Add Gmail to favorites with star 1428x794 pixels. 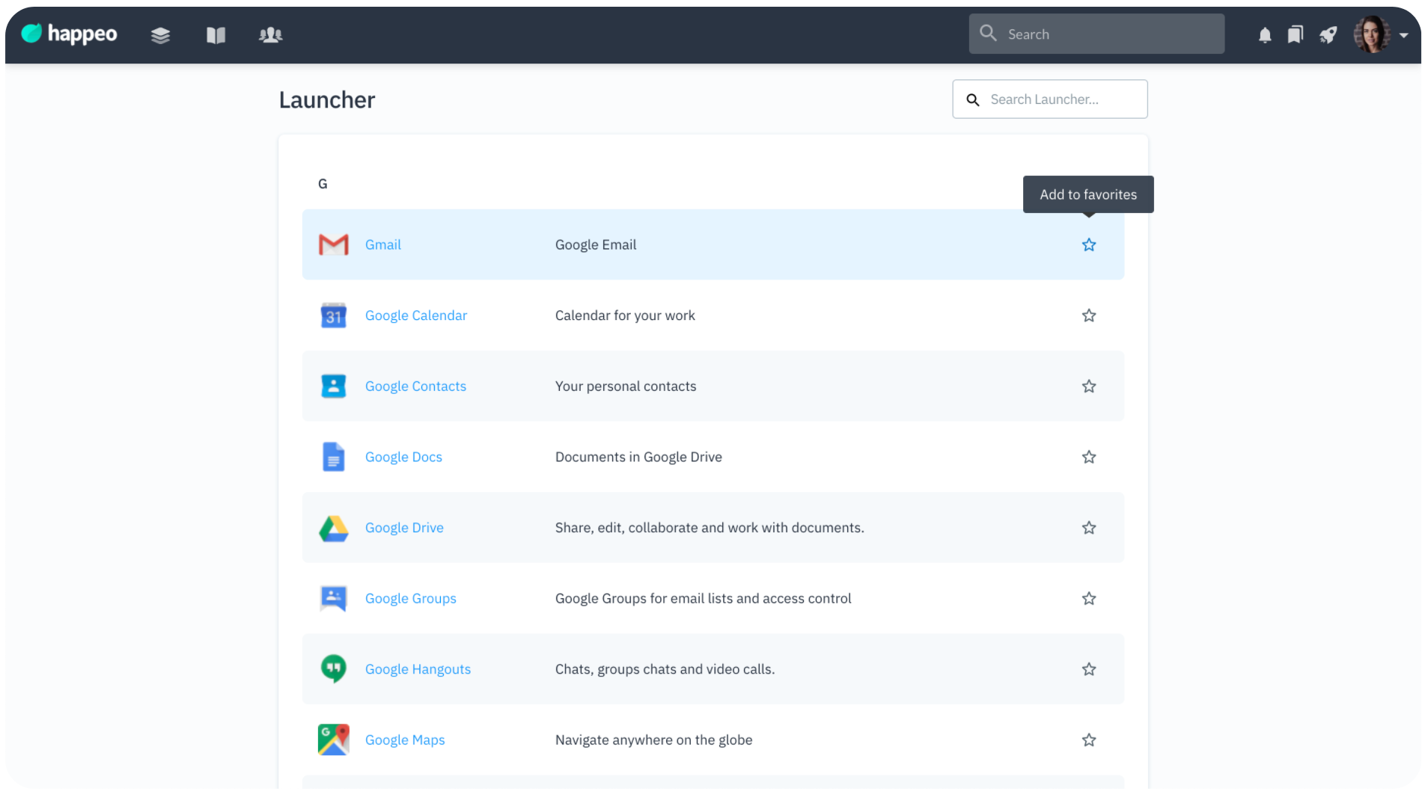point(1088,245)
